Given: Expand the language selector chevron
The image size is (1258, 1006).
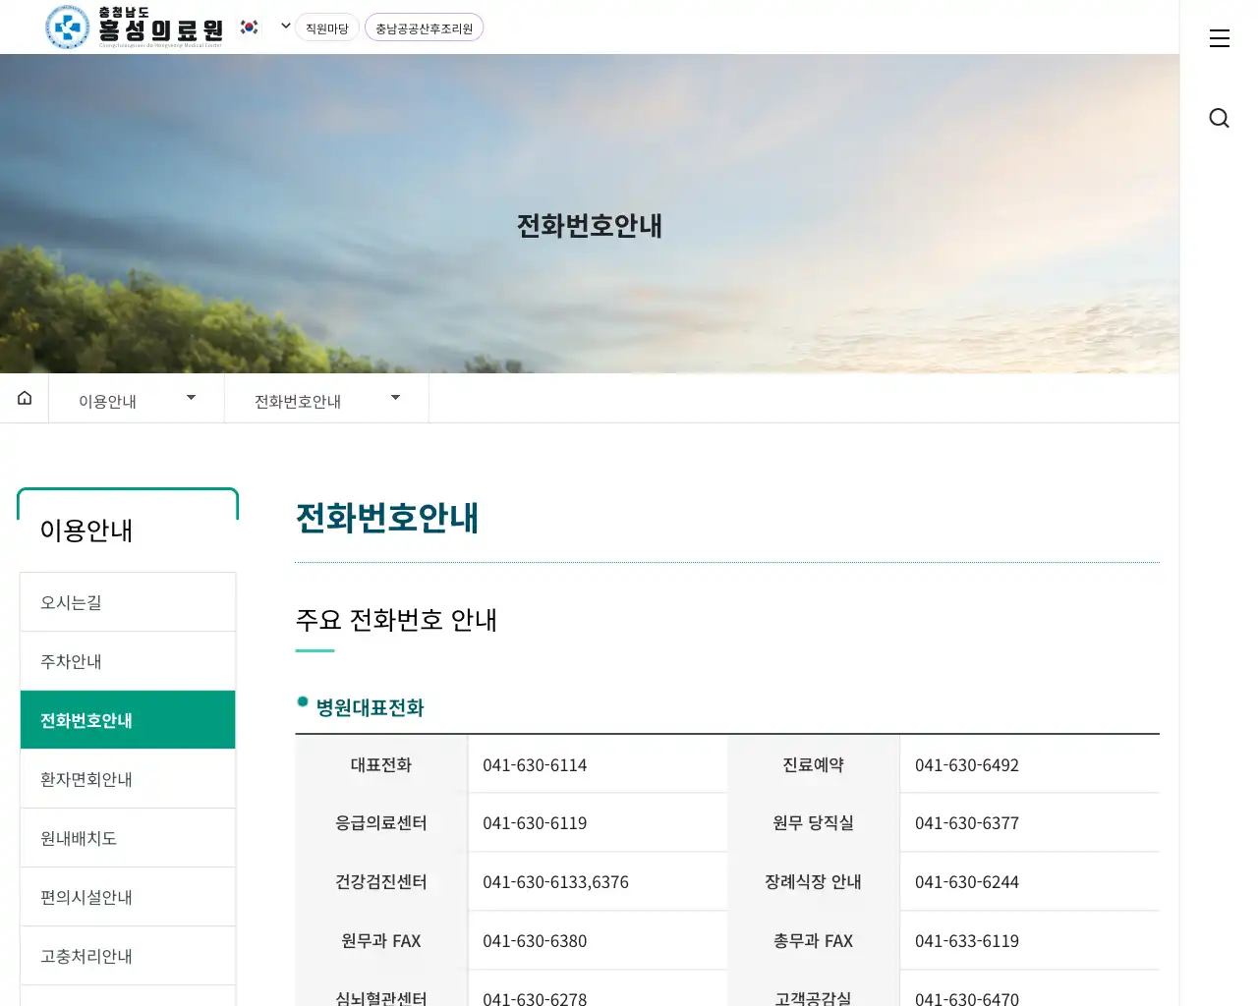Looking at the screenshot, I should click(285, 27).
